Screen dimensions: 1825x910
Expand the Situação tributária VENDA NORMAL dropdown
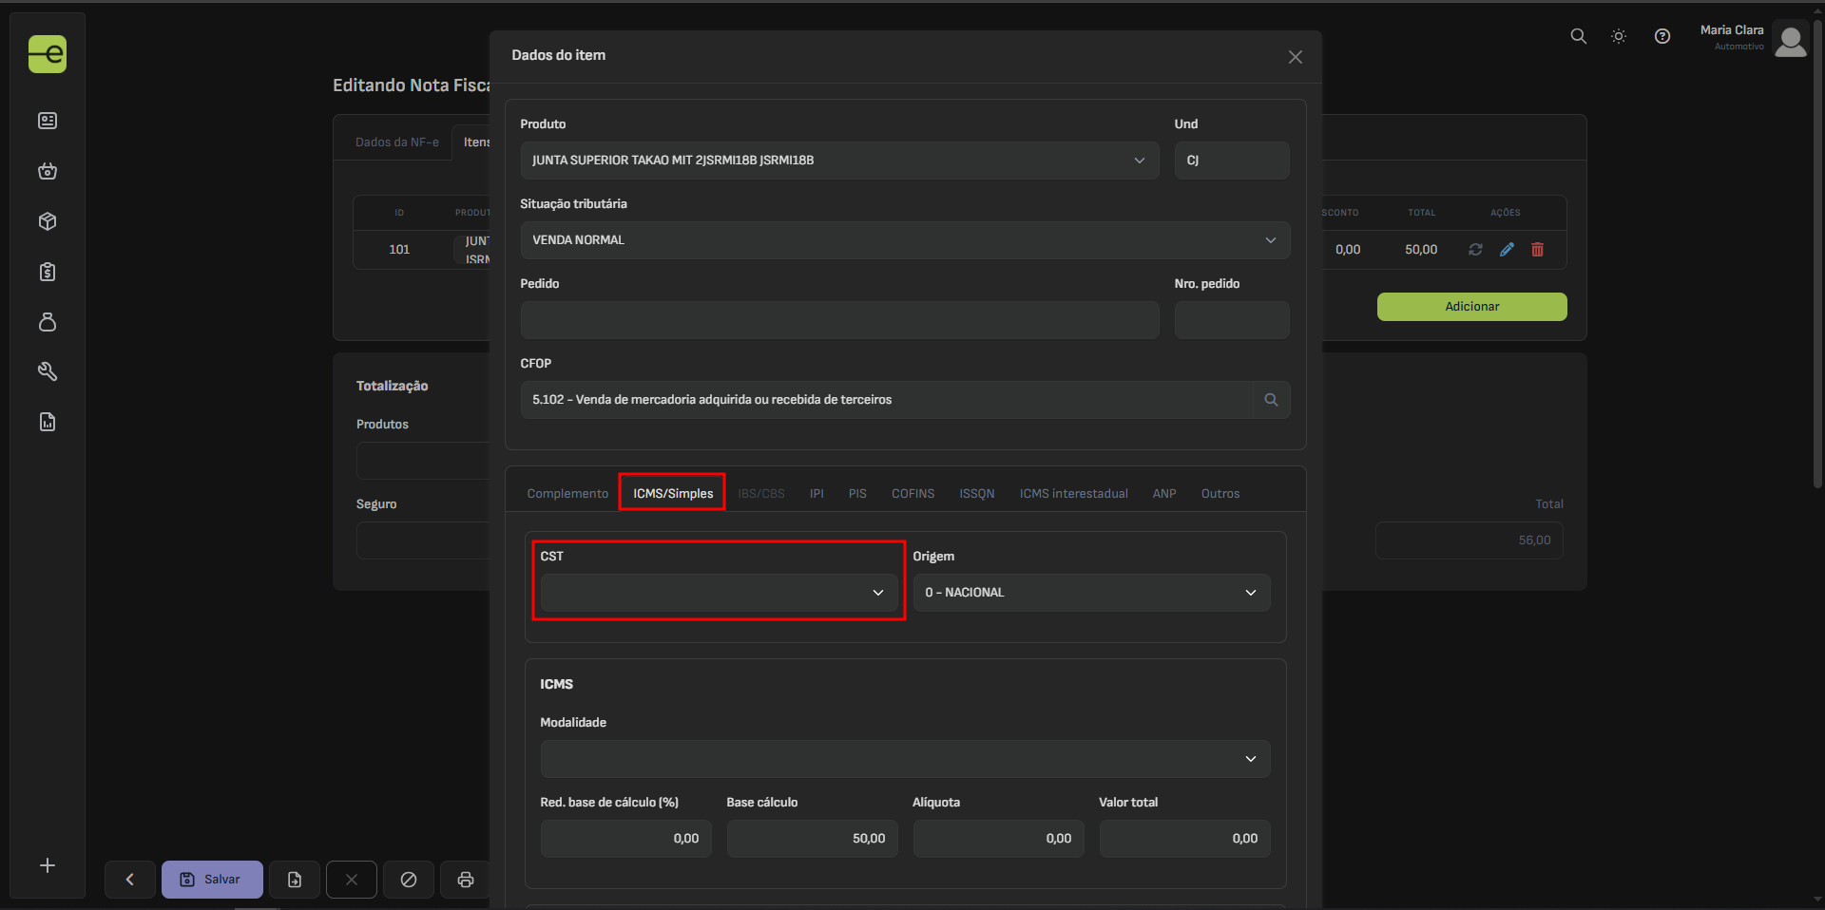[x=904, y=240]
